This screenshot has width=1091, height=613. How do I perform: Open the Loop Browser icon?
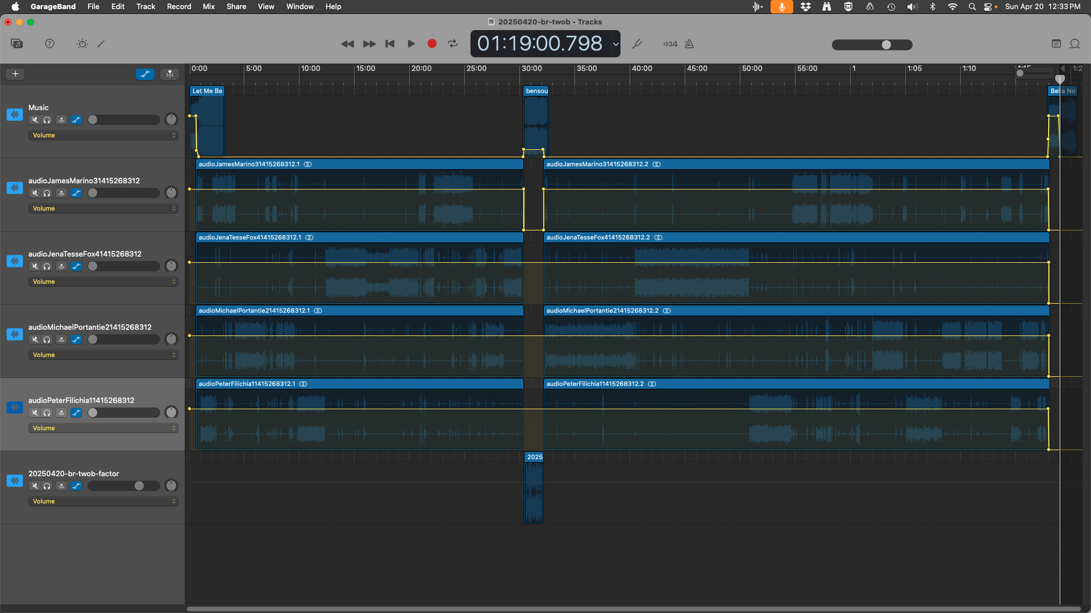pyautogui.click(x=1075, y=44)
